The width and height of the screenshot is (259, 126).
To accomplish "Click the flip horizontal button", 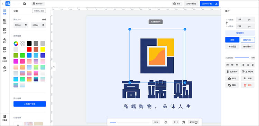I will point(232,72).
